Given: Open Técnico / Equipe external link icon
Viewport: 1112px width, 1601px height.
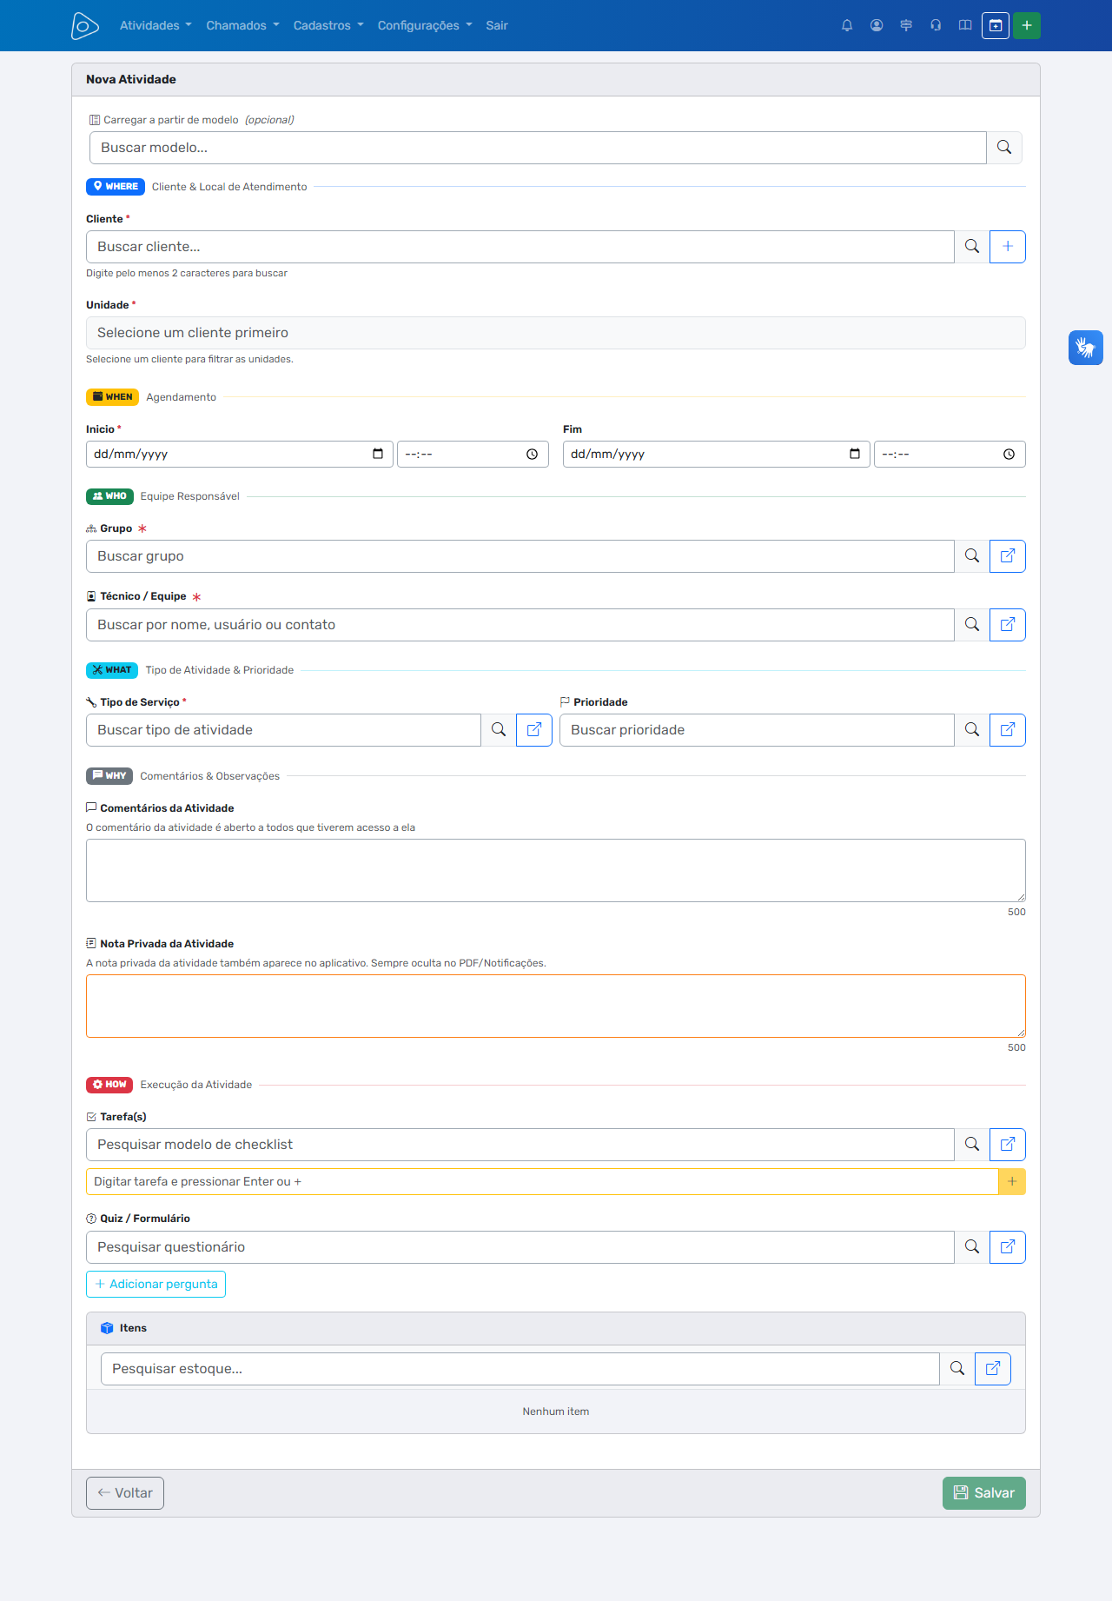Looking at the screenshot, I should coord(1008,625).
